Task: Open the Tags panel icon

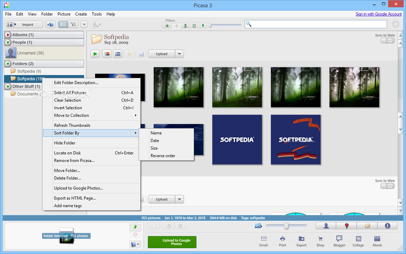Action: [x=367, y=226]
